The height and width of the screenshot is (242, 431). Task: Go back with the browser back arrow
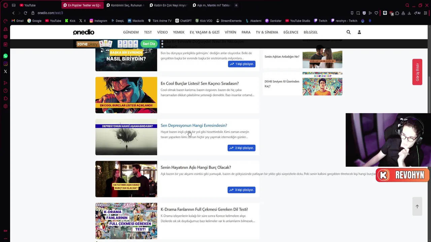point(13,13)
